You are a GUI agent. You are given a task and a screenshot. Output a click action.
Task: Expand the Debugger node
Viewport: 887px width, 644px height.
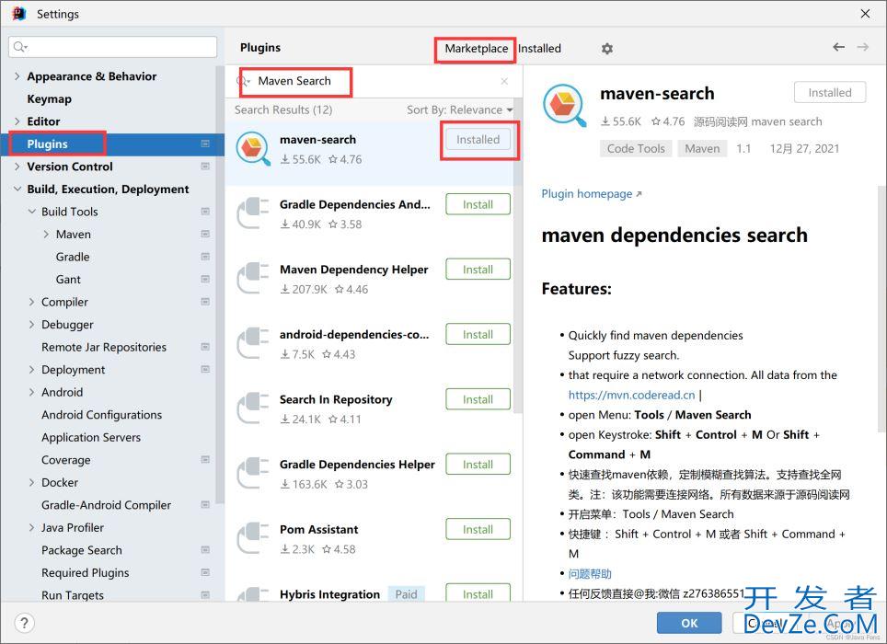(x=31, y=325)
